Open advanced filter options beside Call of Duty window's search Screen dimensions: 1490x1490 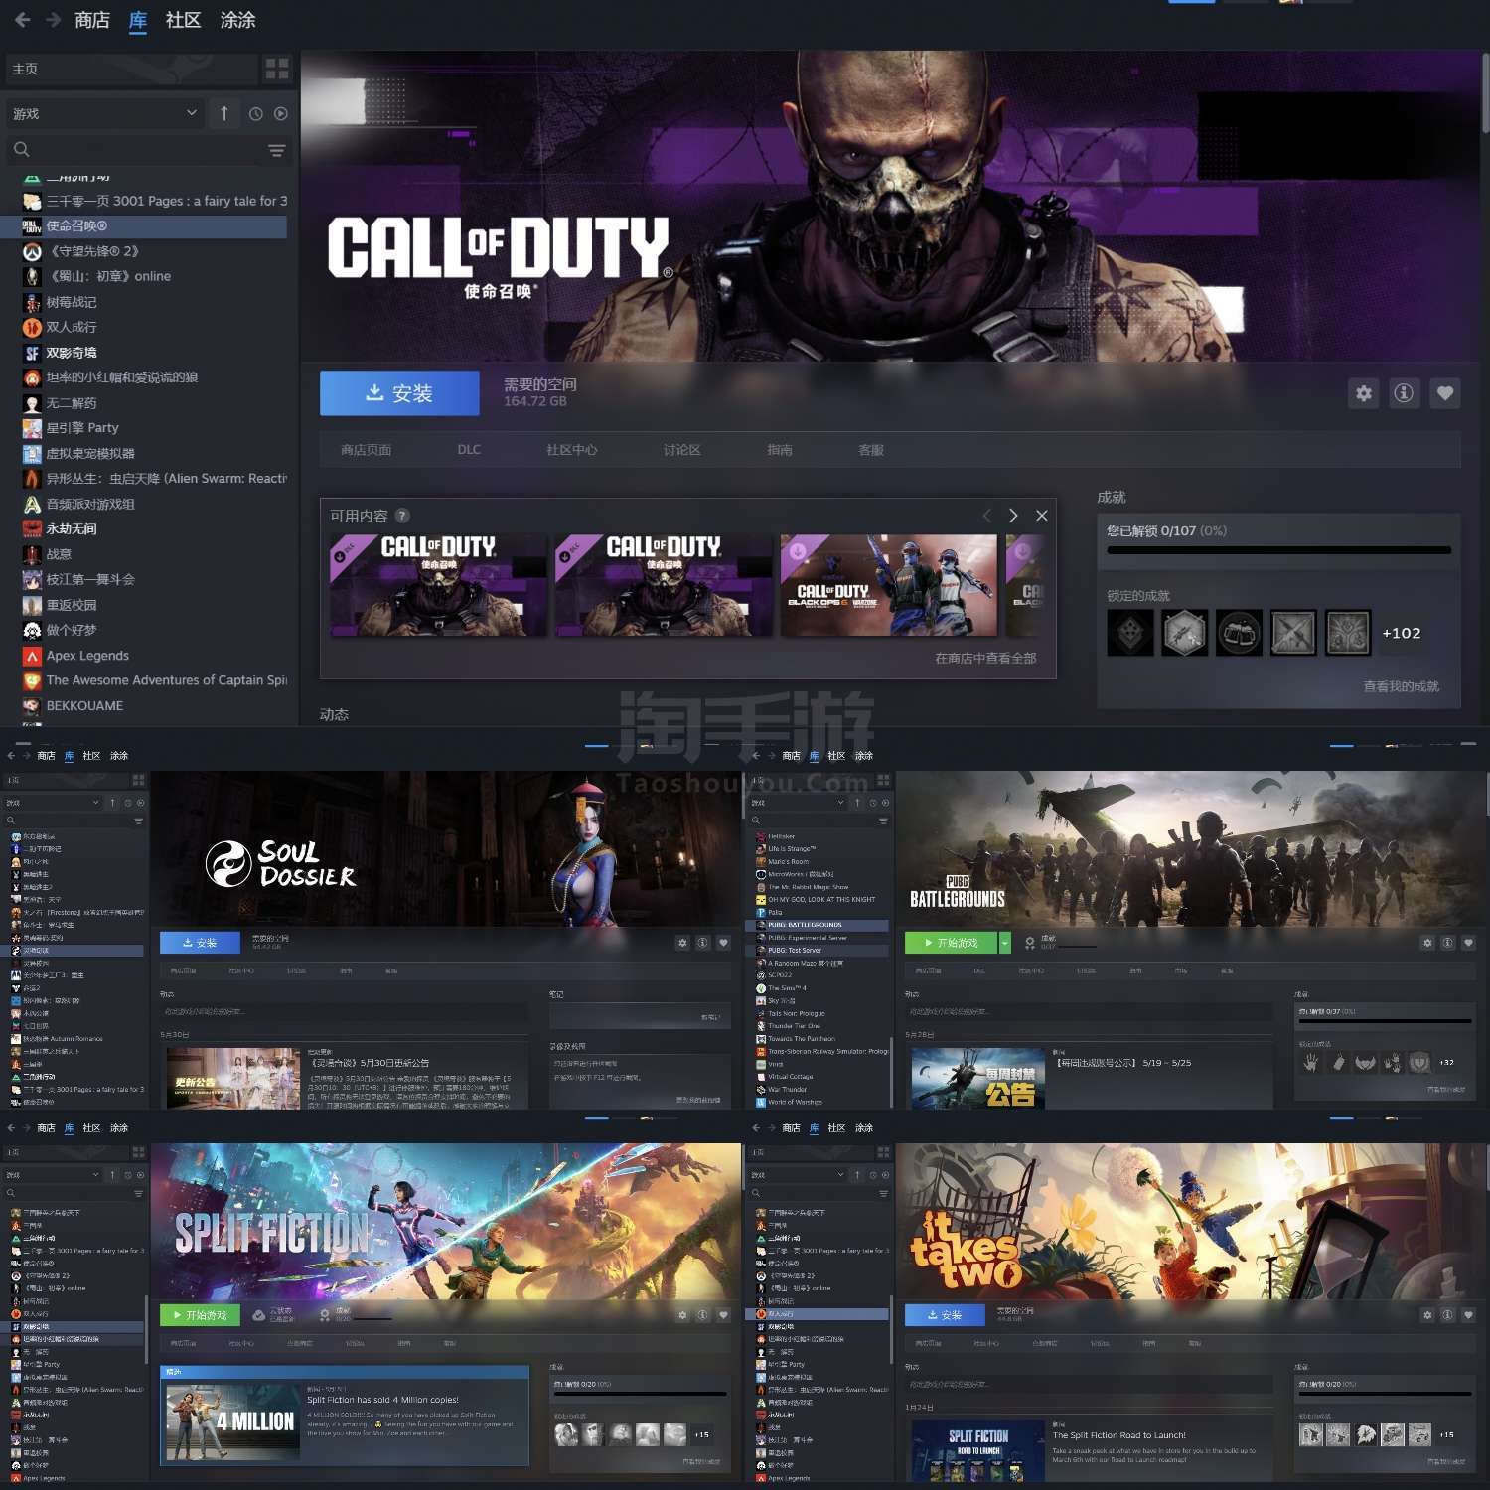pyautogui.click(x=276, y=150)
